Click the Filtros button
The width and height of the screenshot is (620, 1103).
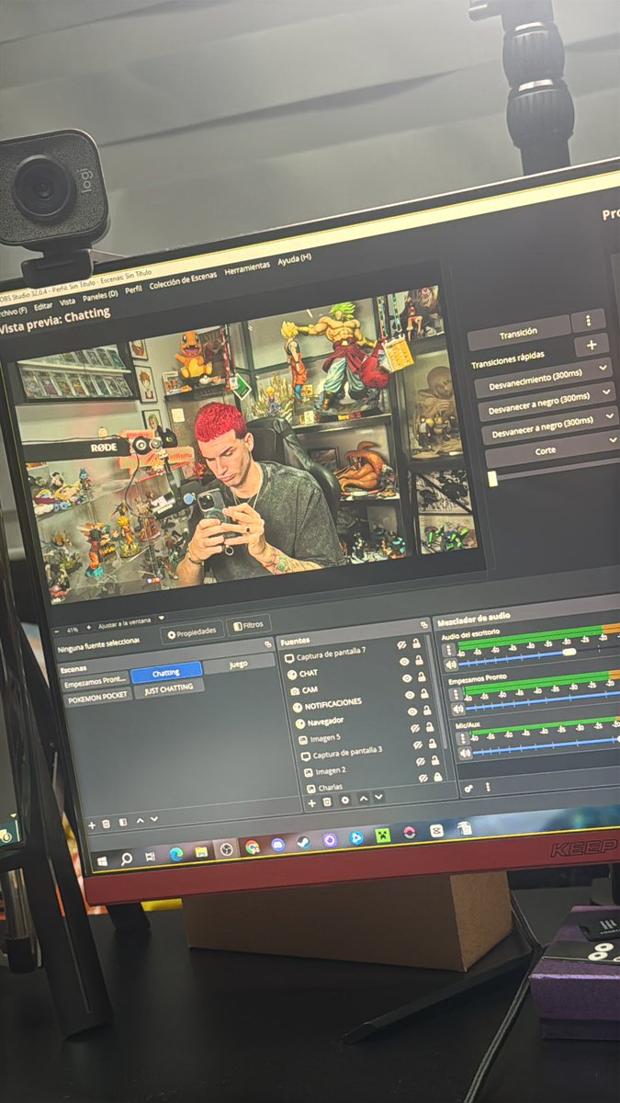point(249,626)
